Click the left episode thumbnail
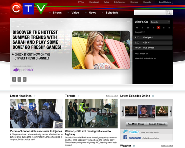This screenshot has height=148, width=185. 131,111
